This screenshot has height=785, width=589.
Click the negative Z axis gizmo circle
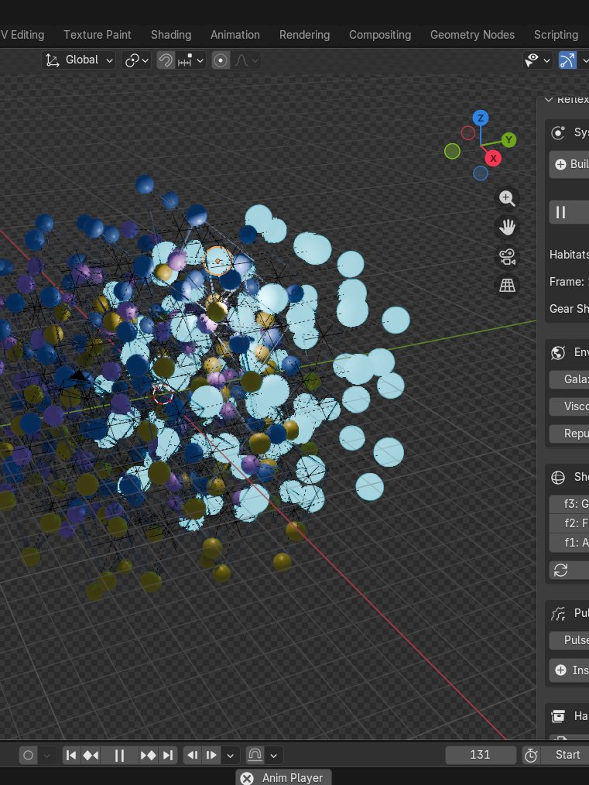481,173
